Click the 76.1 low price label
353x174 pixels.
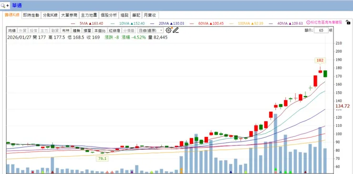pos(102,158)
